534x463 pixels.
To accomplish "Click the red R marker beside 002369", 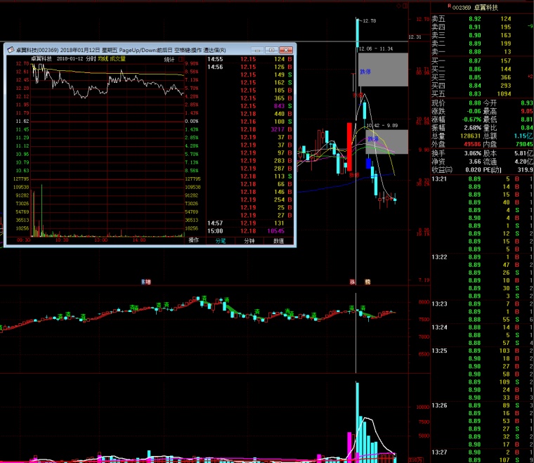I will click(x=449, y=6).
